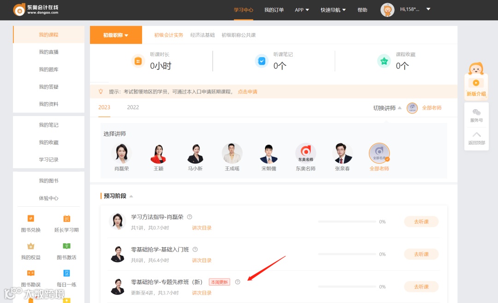Click help icon beside 学习方法指导-肖磊荣
Image resolution: width=498 pixels, height=303 pixels.
tap(190, 217)
